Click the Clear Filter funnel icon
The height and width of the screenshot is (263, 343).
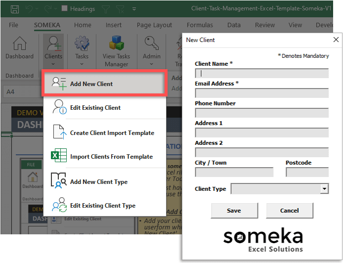pyautogui.click(x=120, y=9)
